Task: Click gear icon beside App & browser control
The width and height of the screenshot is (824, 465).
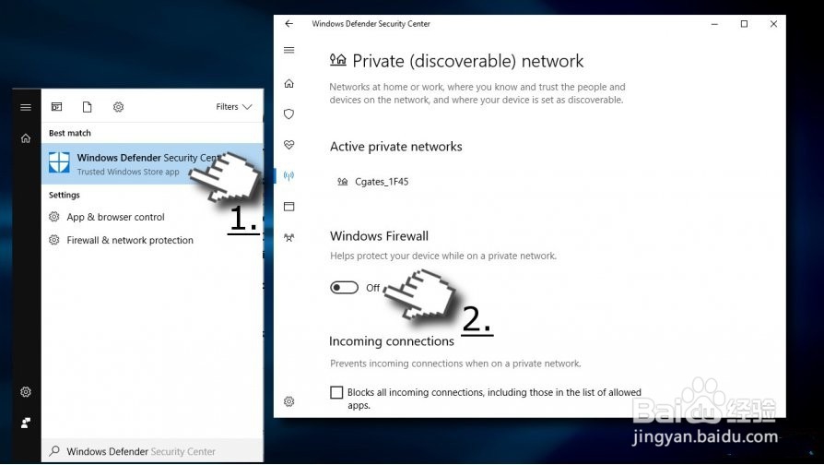Action: point(54,217)
